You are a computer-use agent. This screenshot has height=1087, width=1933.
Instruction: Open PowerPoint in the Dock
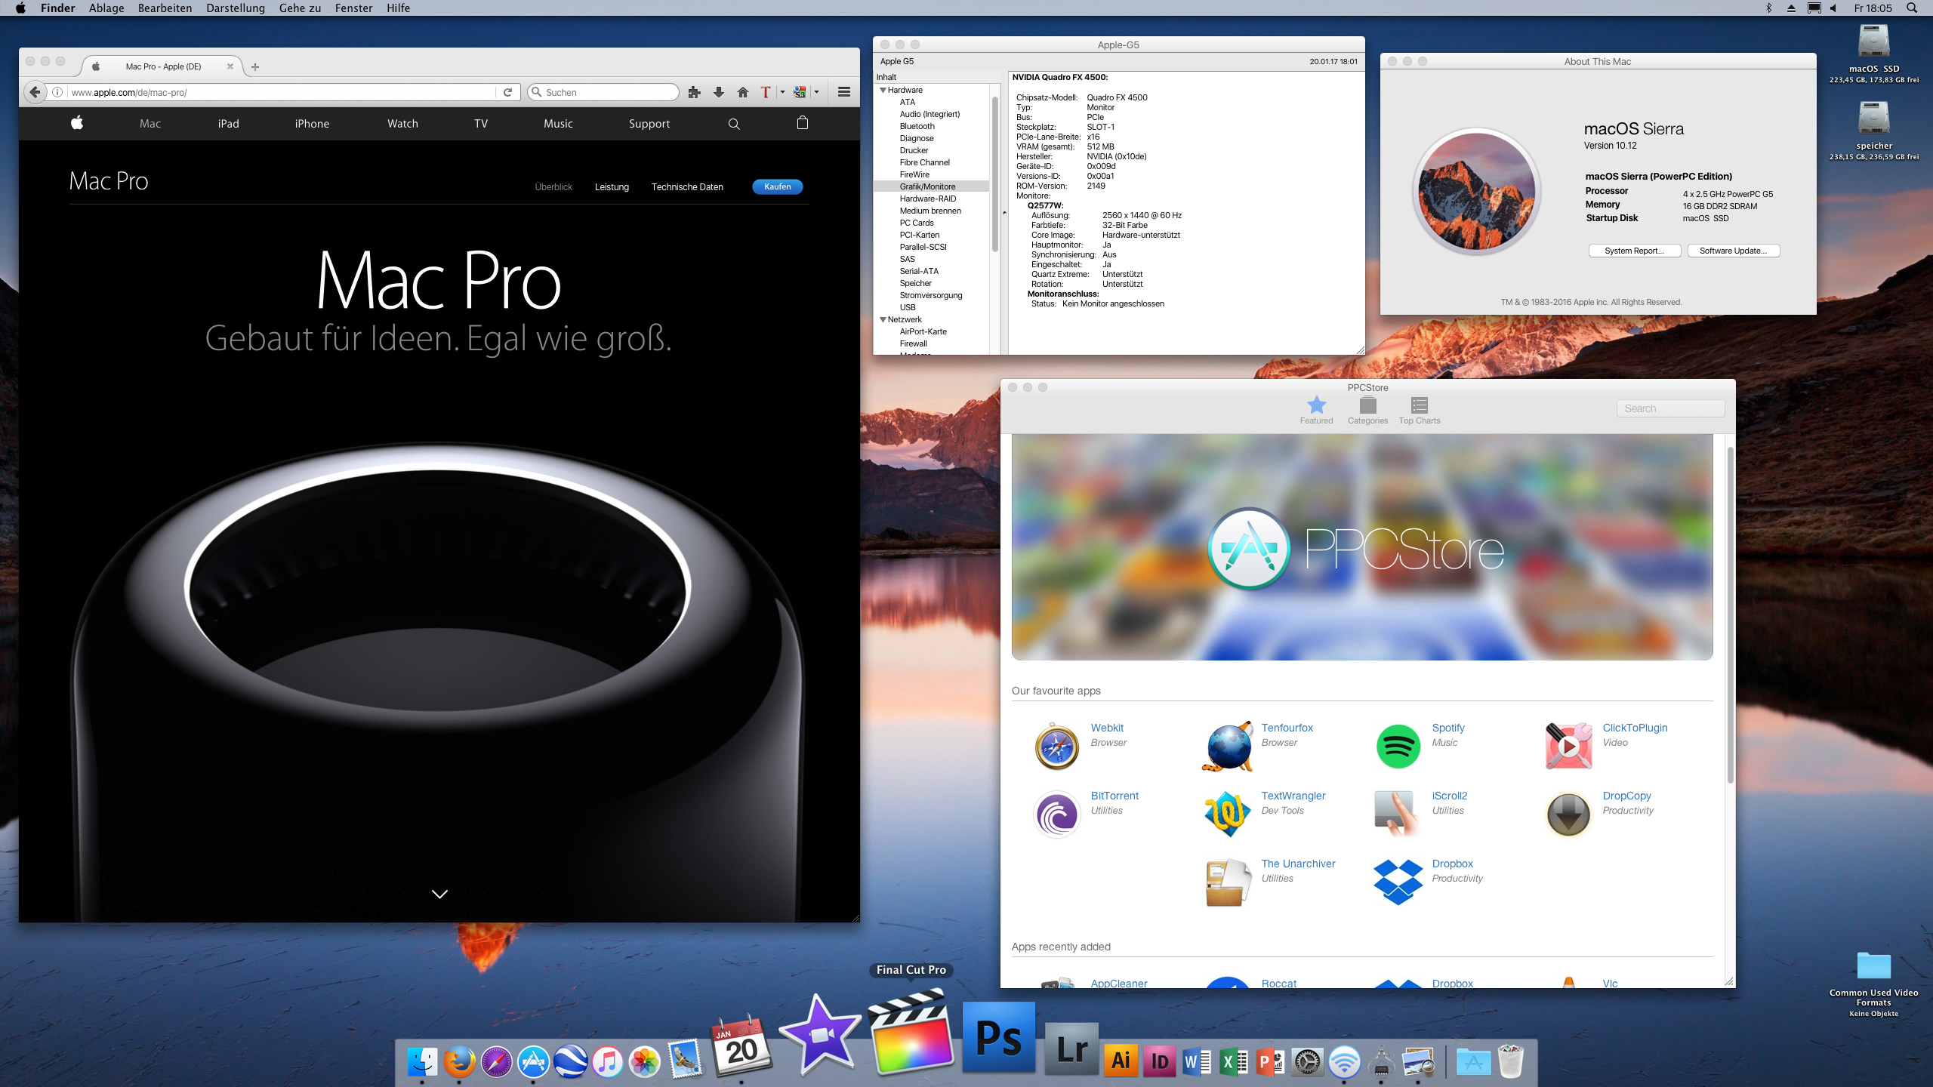click(x=1271, y=1062)
